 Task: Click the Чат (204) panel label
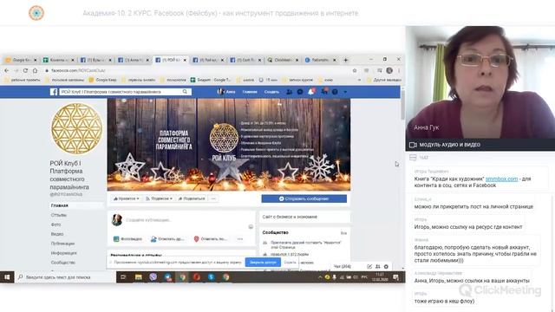point(343,266)
